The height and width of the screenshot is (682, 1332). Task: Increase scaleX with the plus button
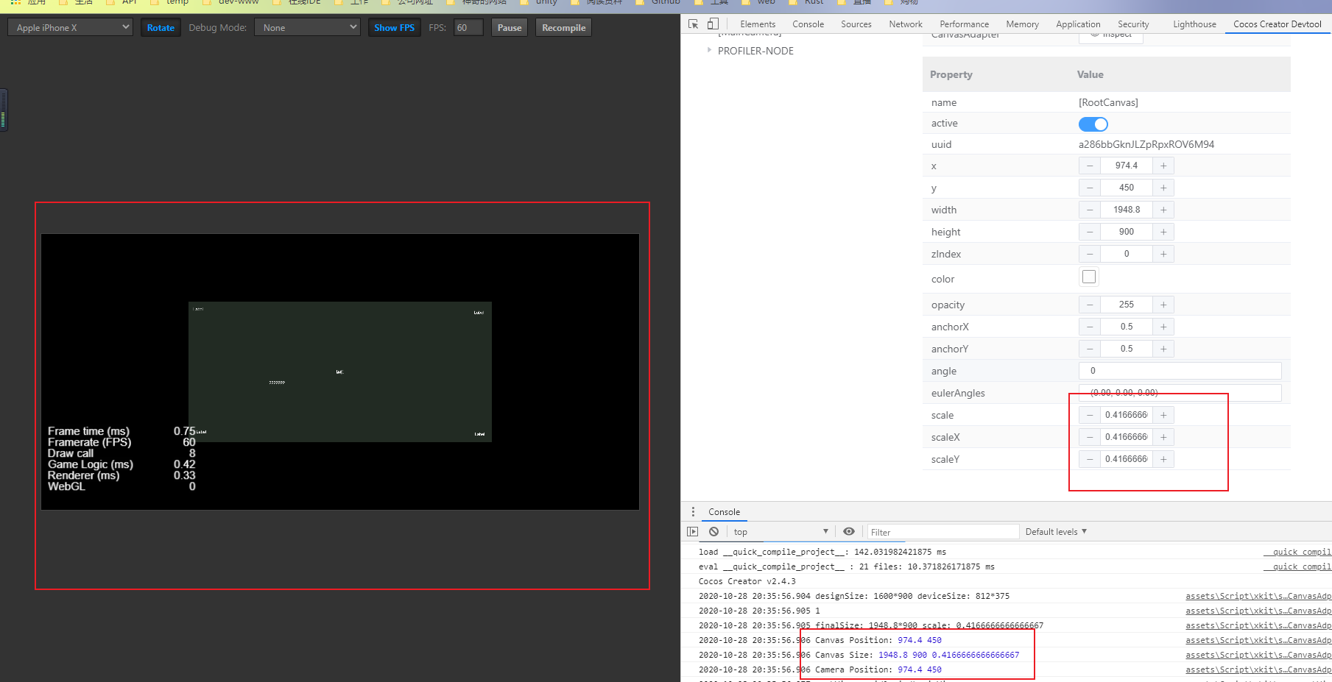(1163, 437)
